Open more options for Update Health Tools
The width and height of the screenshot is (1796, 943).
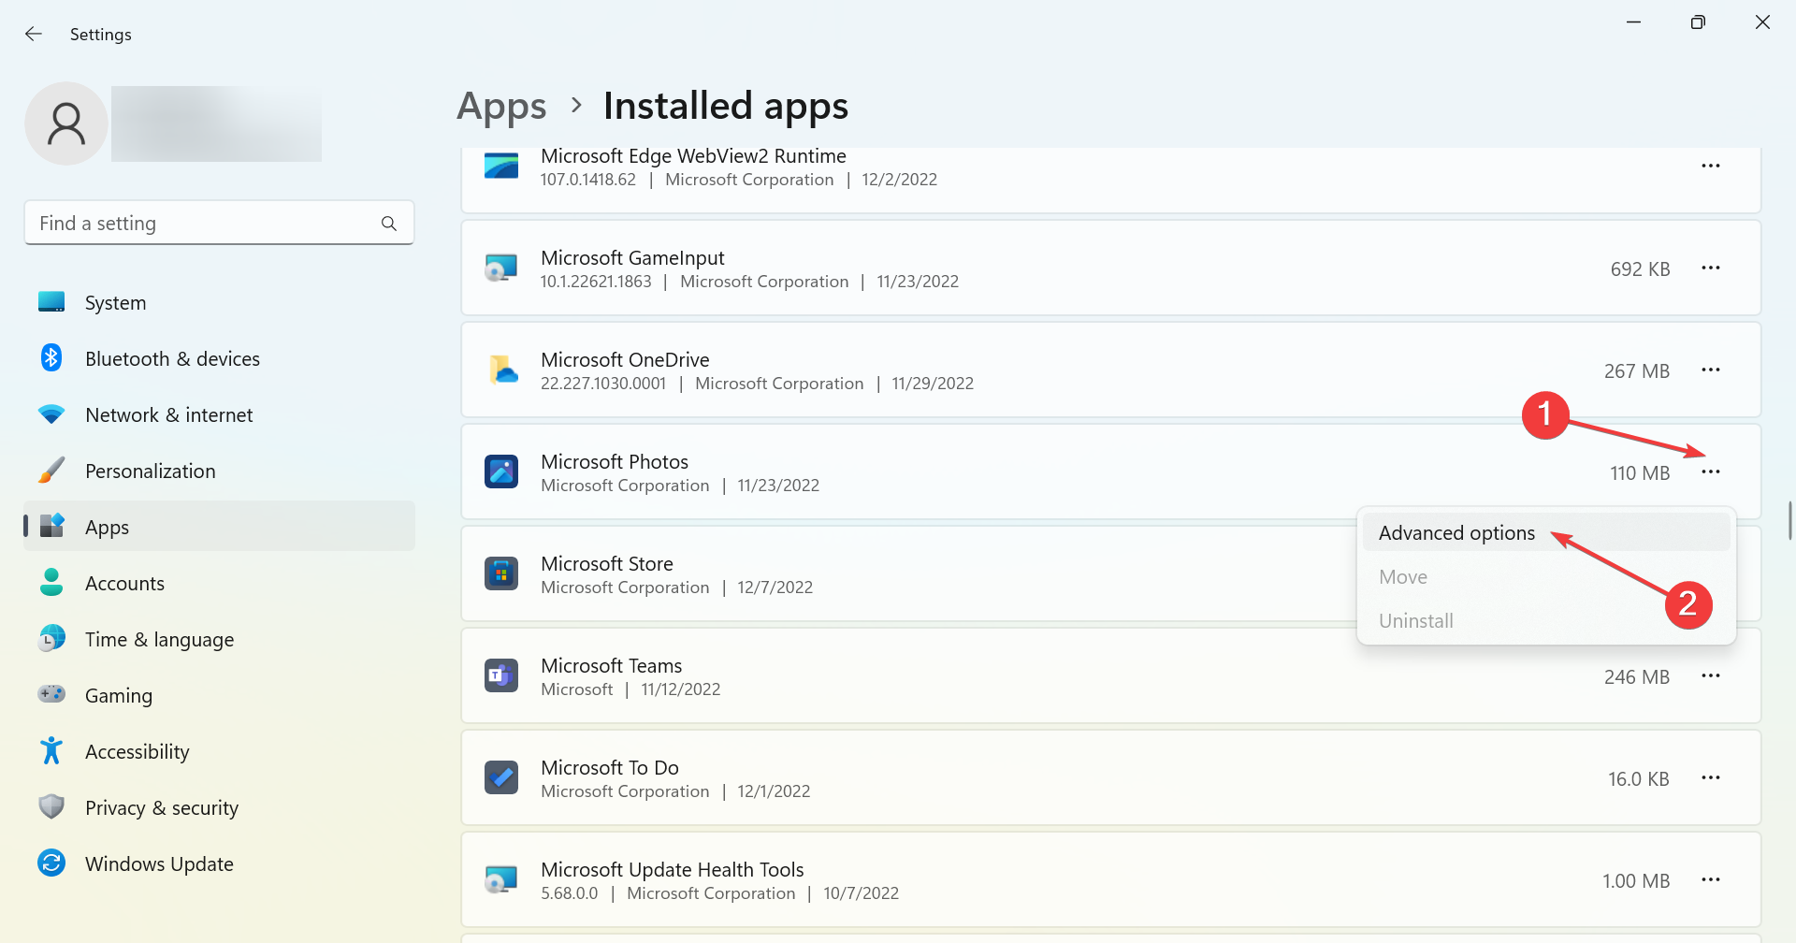coord(1711,879)
